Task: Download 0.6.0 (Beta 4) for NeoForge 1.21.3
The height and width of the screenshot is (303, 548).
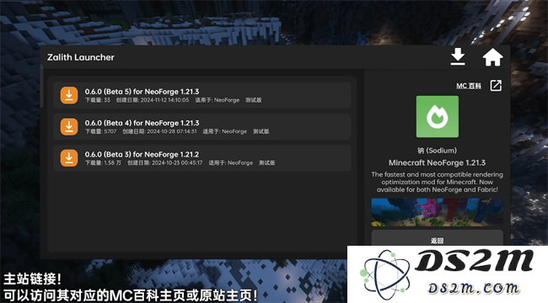Action: tap(69, 127)
